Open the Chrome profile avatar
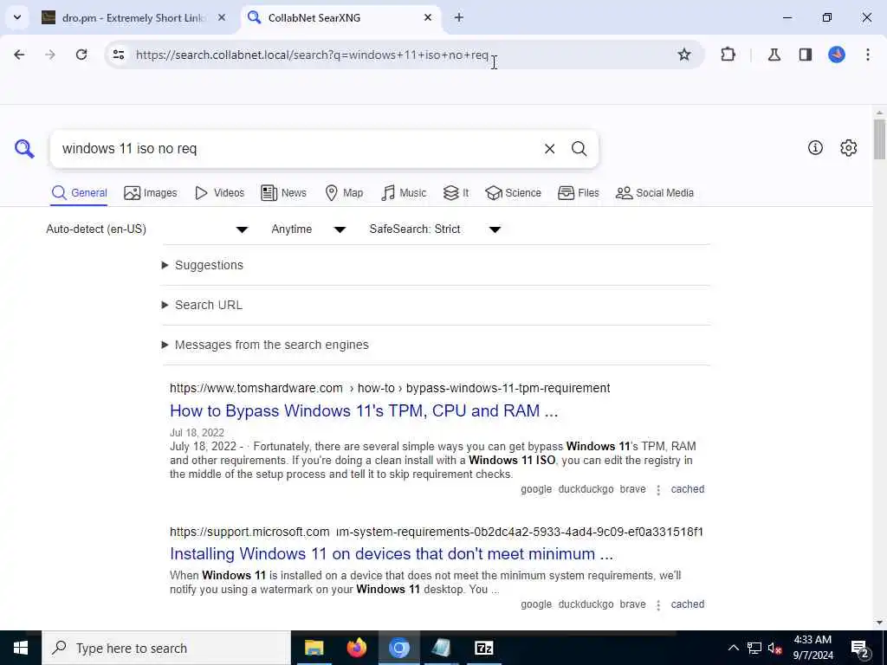887x665 pixels. tap(837, 55)
